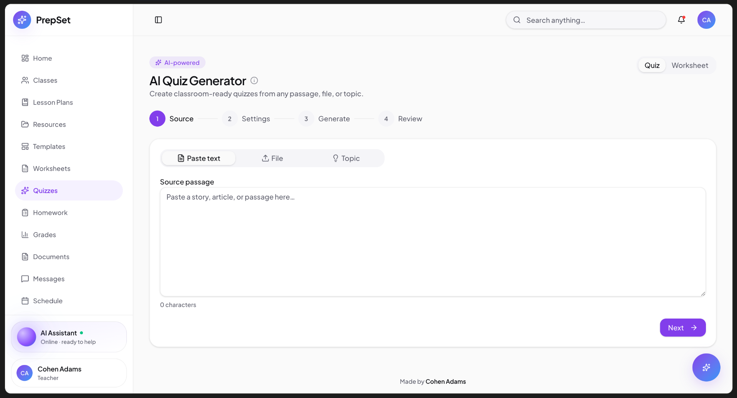The width and height of the screenshot is (737, 398).
Task: Go to step 2 Settings
Action: click(246, 119)
